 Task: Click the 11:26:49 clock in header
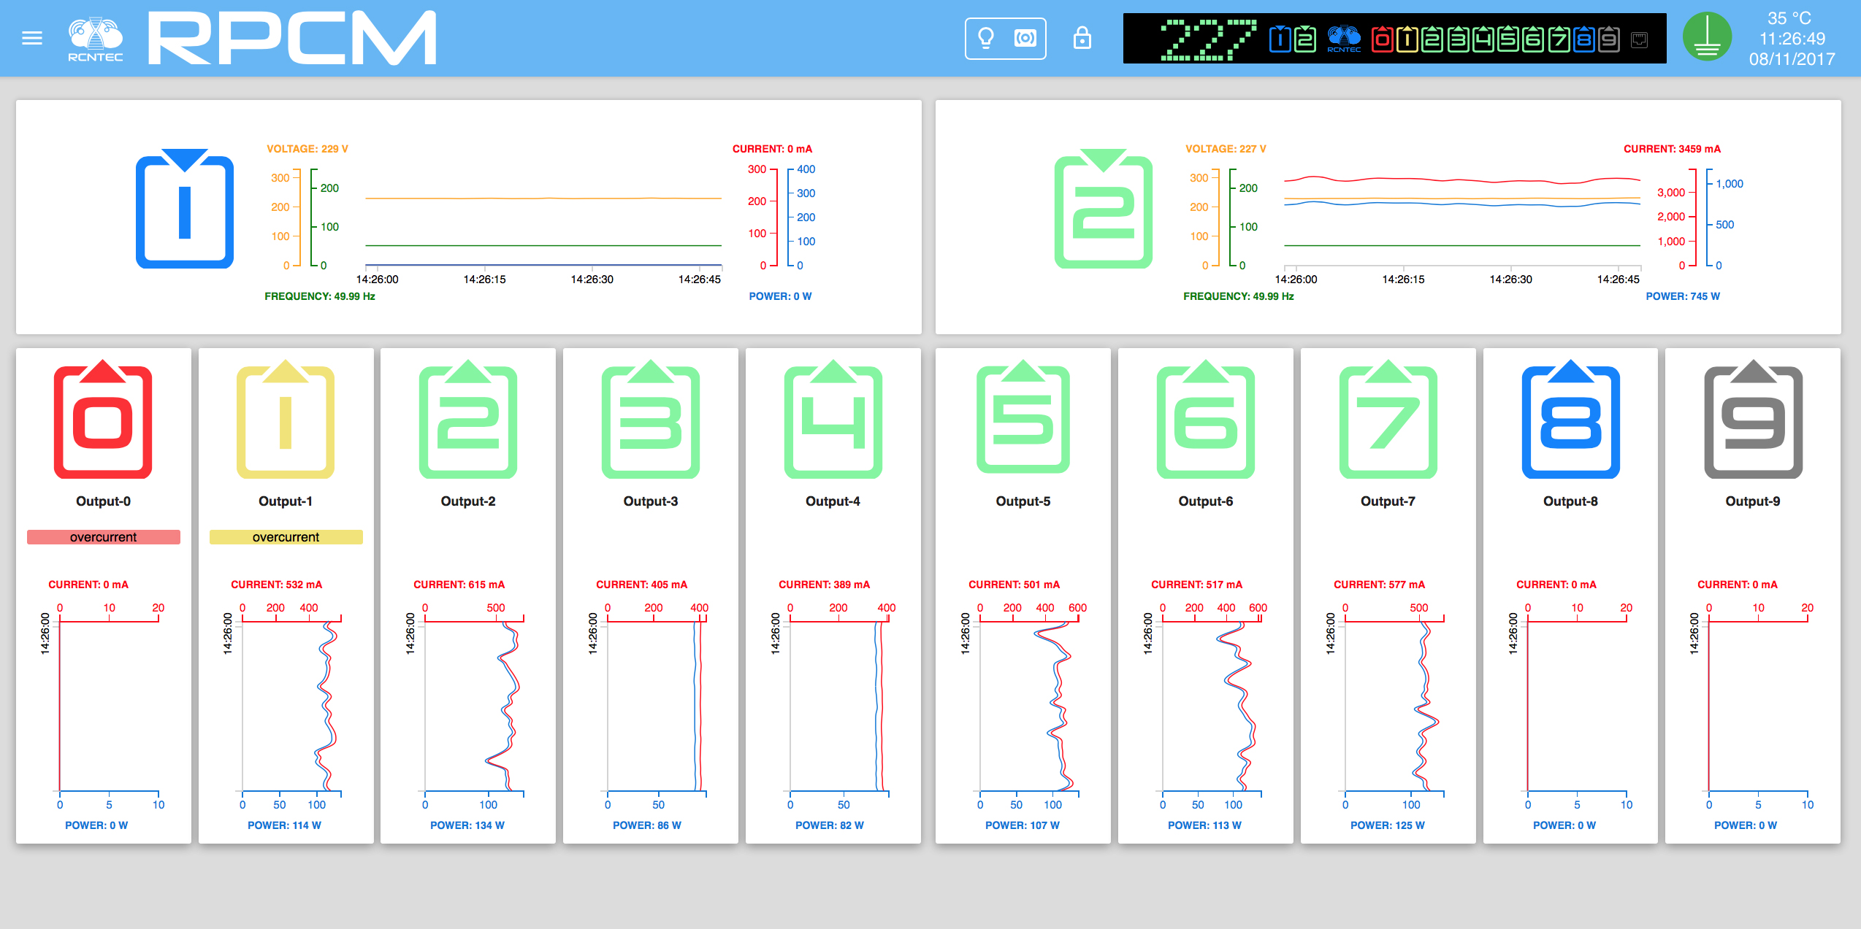(1792, 39)
